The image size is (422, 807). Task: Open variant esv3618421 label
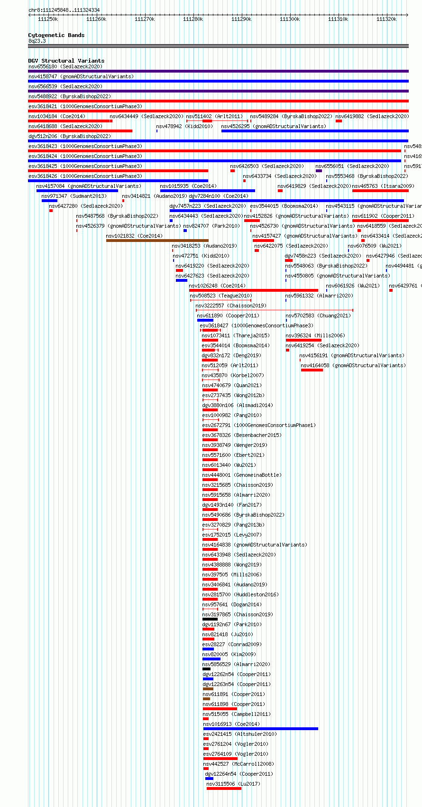(85, 106)
